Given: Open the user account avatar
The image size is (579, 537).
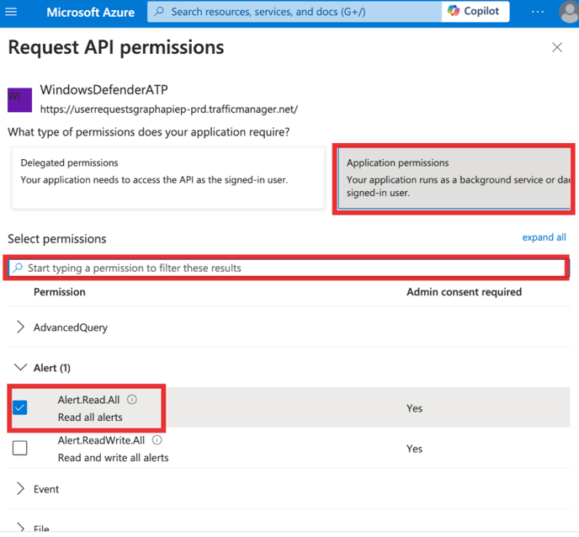Looking at the screenshot, I should (x=570, y=12).
